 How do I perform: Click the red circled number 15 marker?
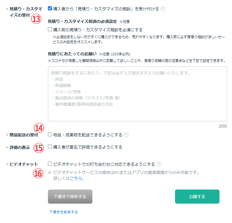coord(38,147)
